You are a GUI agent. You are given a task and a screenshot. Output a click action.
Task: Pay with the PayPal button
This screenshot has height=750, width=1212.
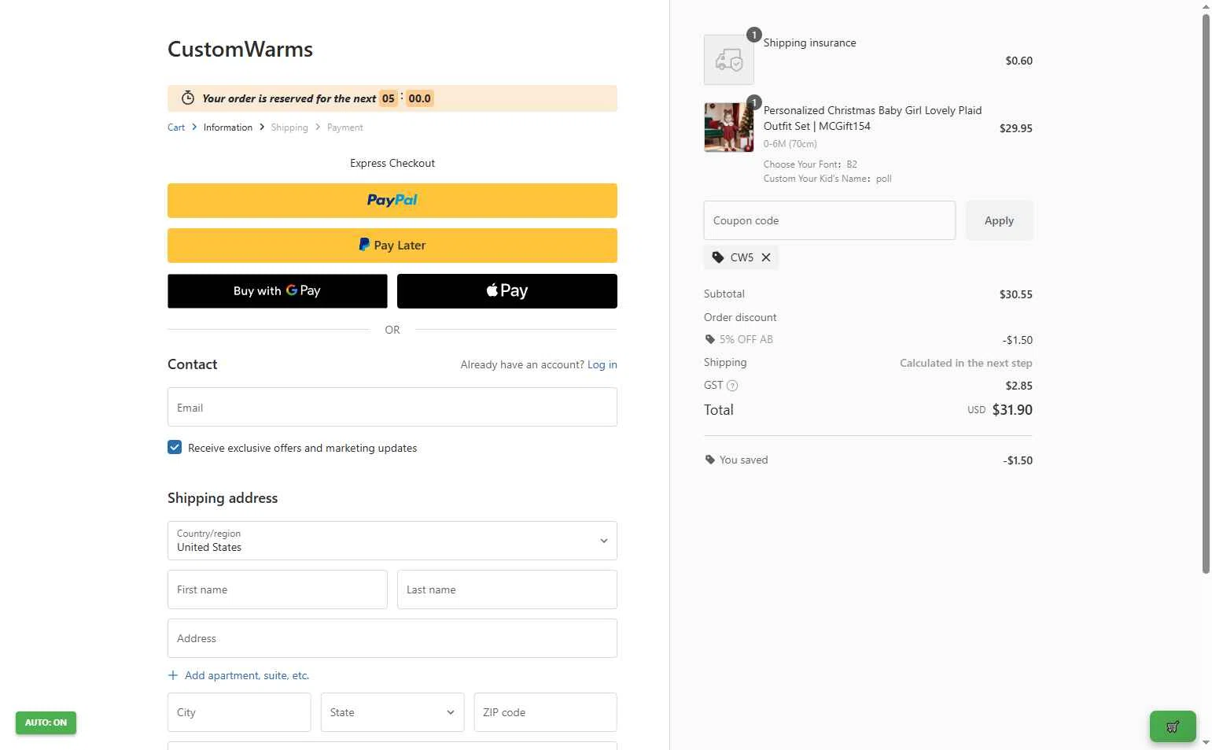click(392, 201)
